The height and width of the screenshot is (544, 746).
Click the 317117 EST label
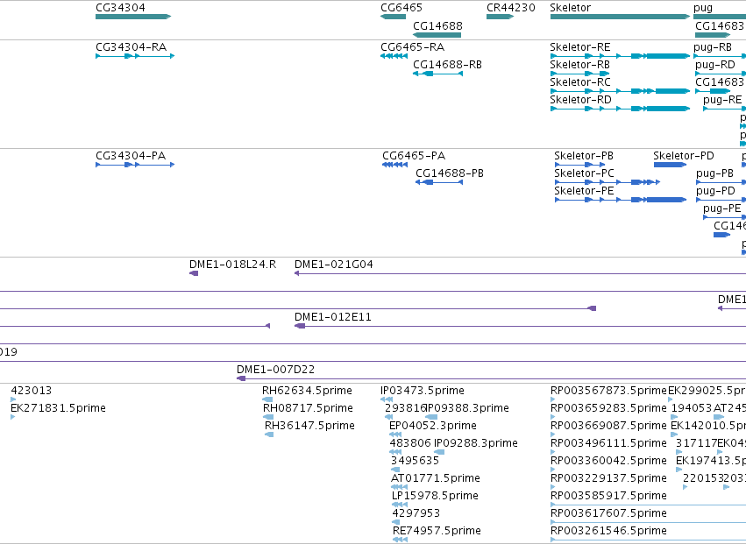(696, 443)
